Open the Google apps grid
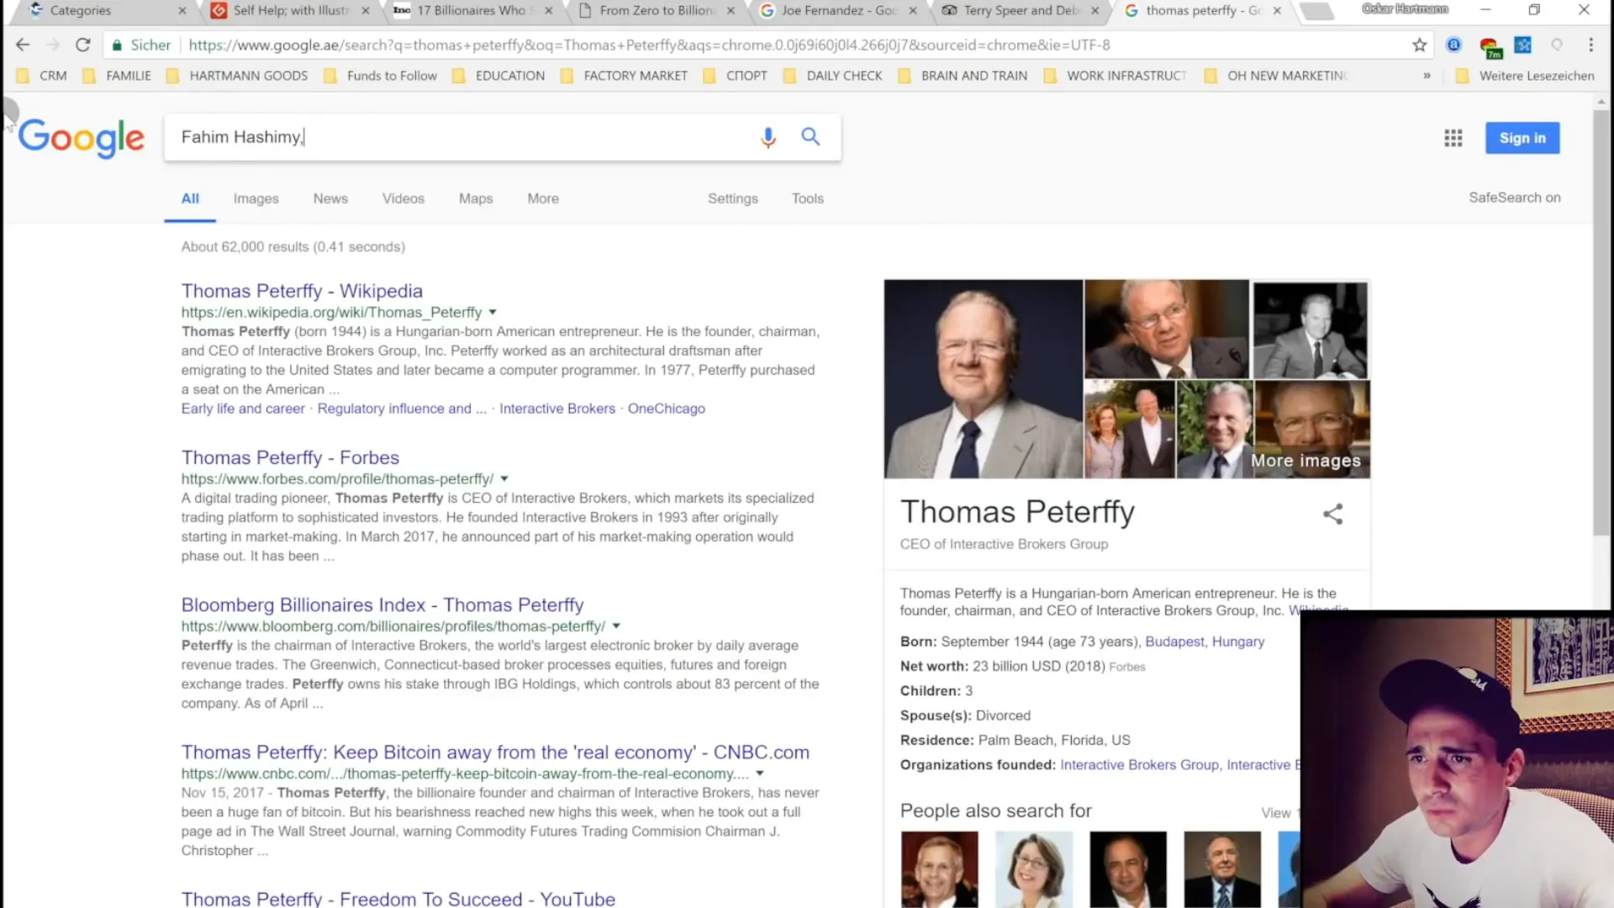This screenshot has height=908, width=1614. point(1453,138)
